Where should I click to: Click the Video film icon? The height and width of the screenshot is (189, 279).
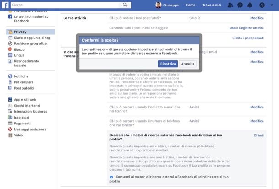11,135
